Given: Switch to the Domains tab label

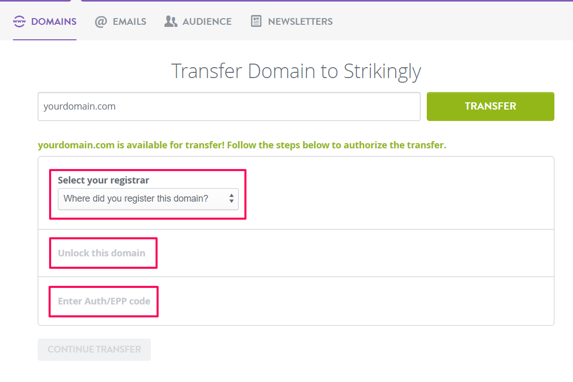Looking at the screenshot, I should tap(54, 22).
